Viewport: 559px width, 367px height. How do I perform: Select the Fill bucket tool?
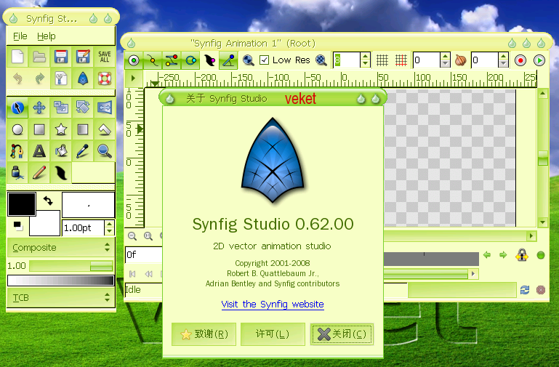pos(61,151)
